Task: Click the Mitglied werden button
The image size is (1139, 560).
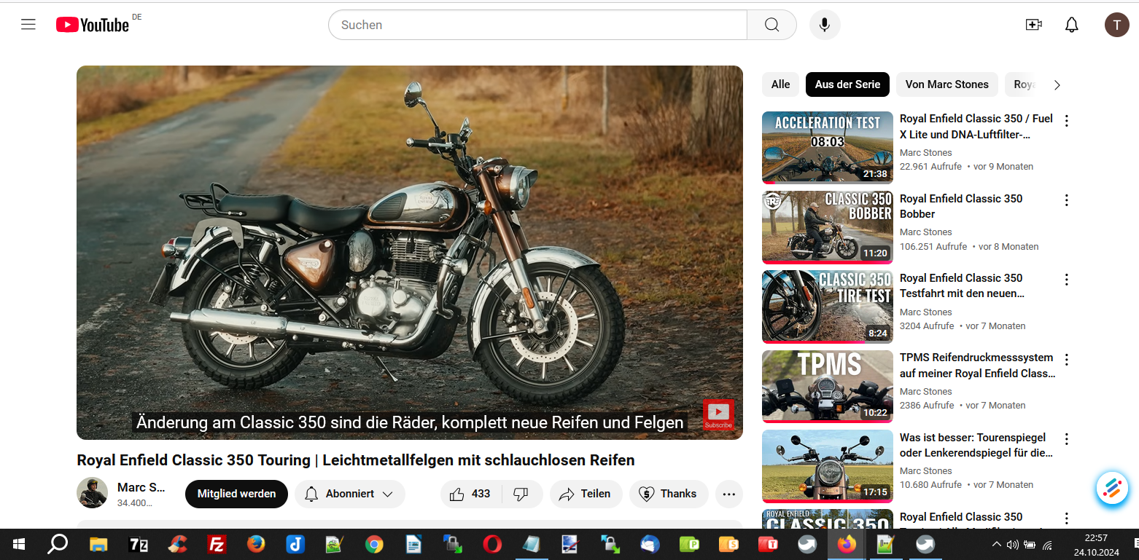Action: (236, 494)
